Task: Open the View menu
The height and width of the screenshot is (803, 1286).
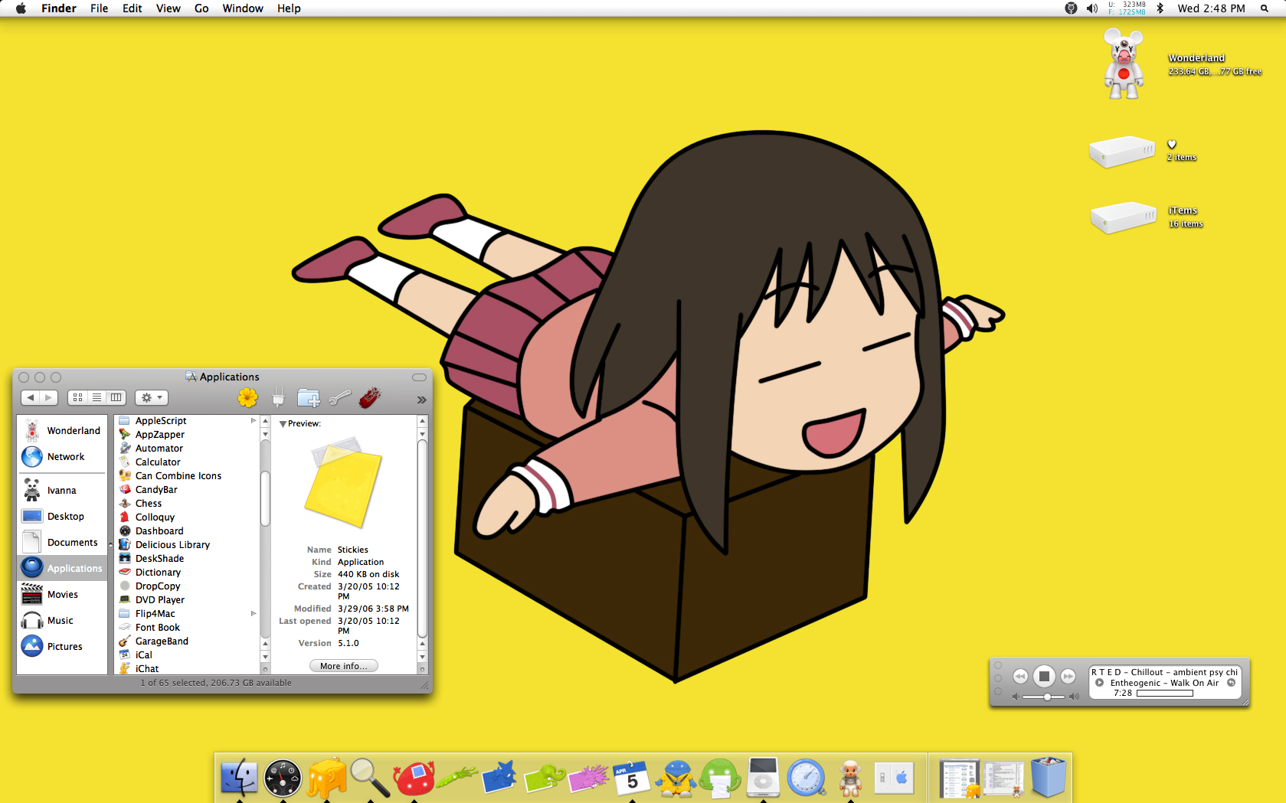Action: 168,8
